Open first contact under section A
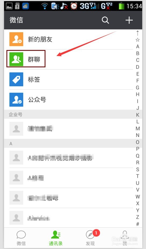146x249 pixels. click(x=69, y=158)
